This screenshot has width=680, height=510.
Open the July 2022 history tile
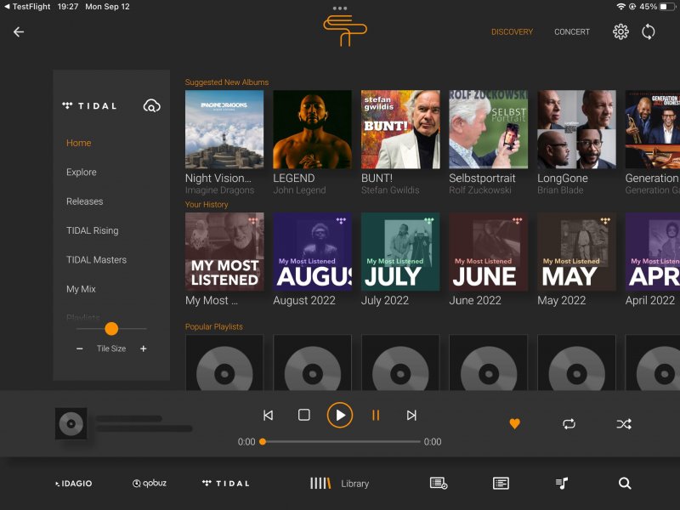[400, 252]
